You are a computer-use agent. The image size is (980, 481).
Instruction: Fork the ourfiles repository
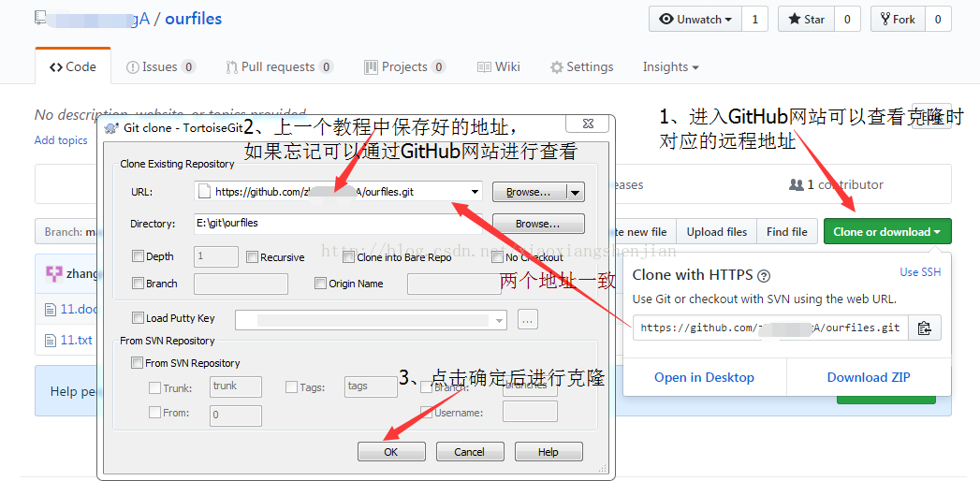click(898, 20)
